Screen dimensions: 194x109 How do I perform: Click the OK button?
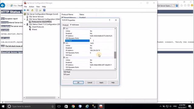(78, 82)
